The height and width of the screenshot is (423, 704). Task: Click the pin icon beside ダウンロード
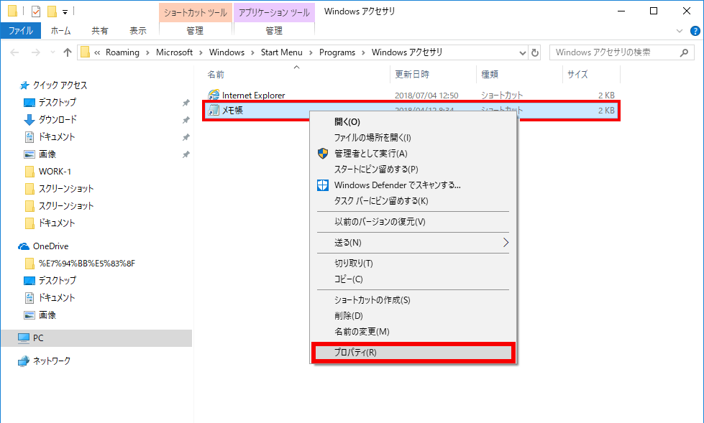tap(186, 120)
